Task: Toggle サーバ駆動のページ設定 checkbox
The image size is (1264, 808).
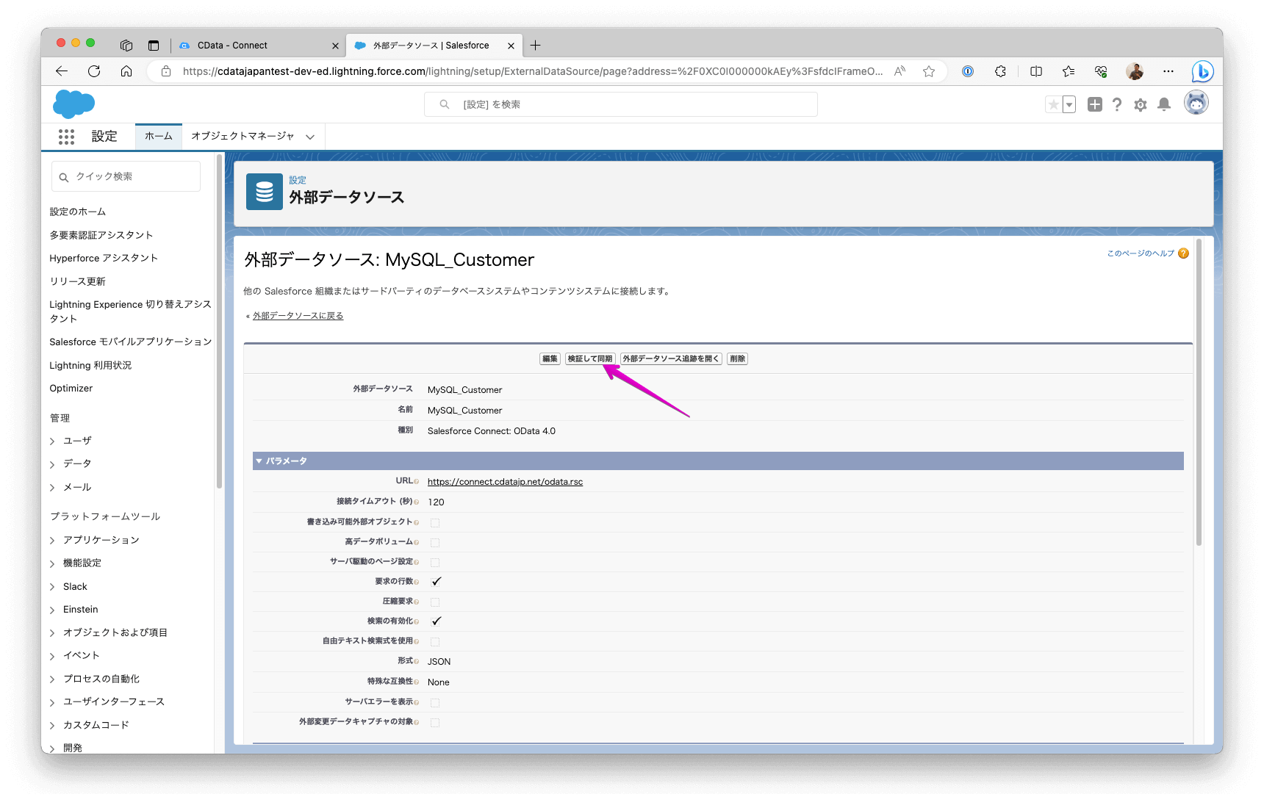Action: [x=435, y=563]
